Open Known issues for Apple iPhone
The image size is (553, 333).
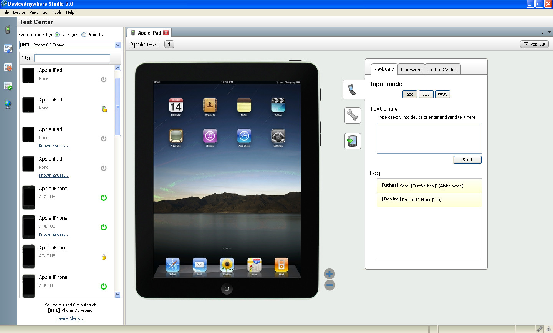tap(54, 234)
